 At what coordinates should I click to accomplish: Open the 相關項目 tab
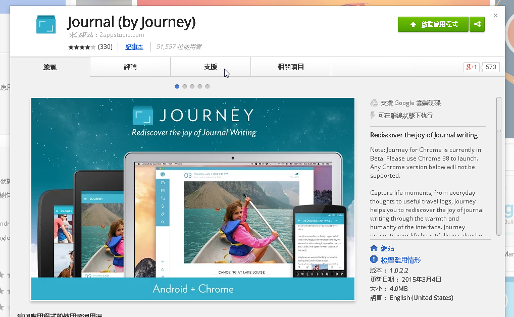(x=291, y=67)
